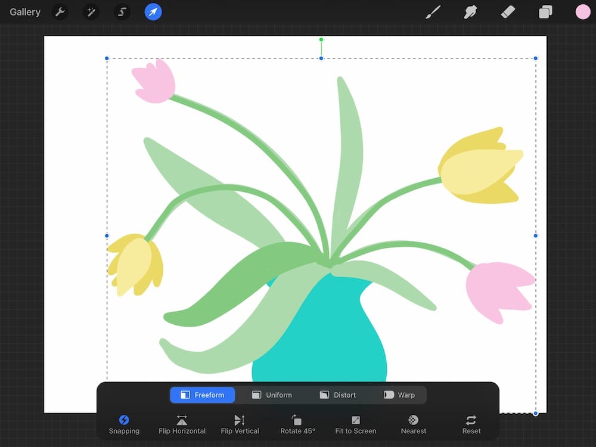
Task: Click the green rotation handle
Action: (321, 39)
